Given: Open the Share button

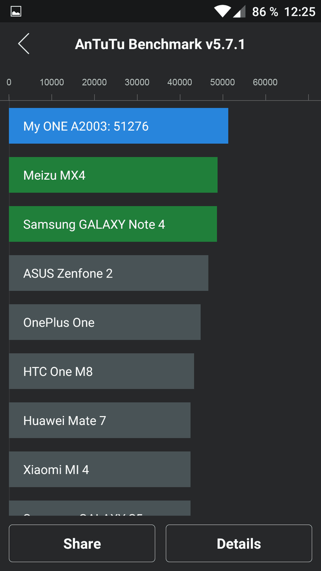Looking at the screenshot, I should (82, 544).
